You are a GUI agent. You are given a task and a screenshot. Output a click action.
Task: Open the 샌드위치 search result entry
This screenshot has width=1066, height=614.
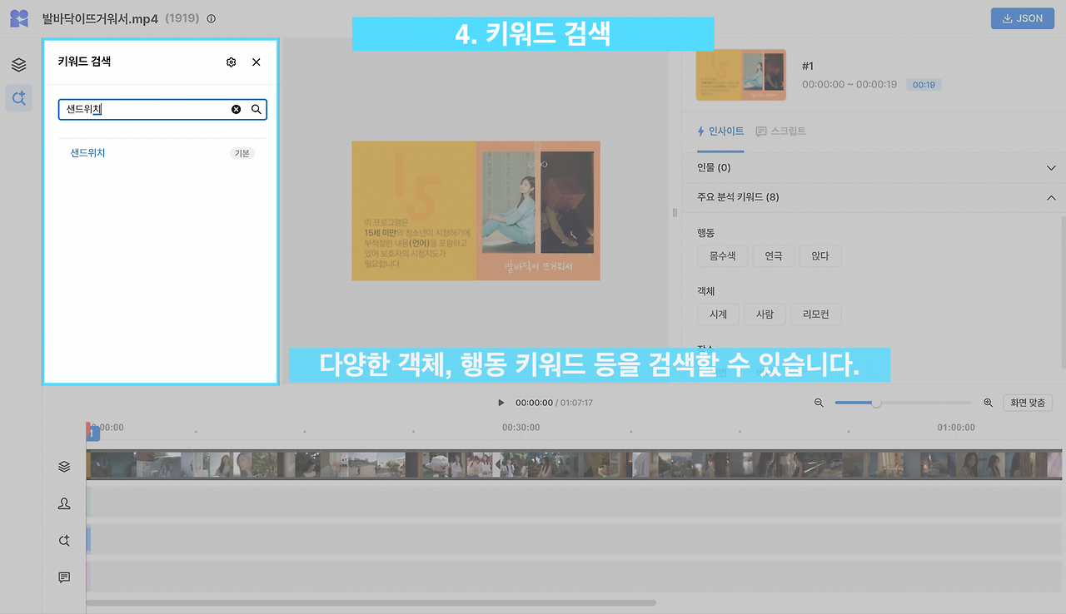[87, 152]
